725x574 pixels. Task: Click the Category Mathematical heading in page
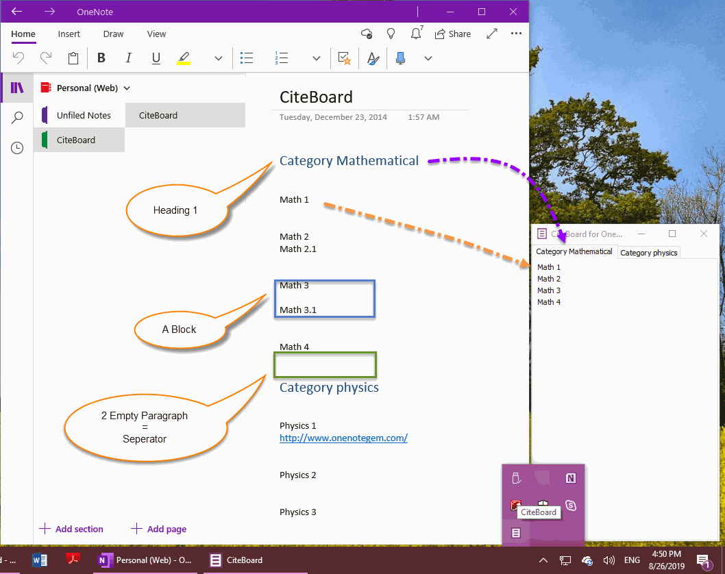(349, 160)
